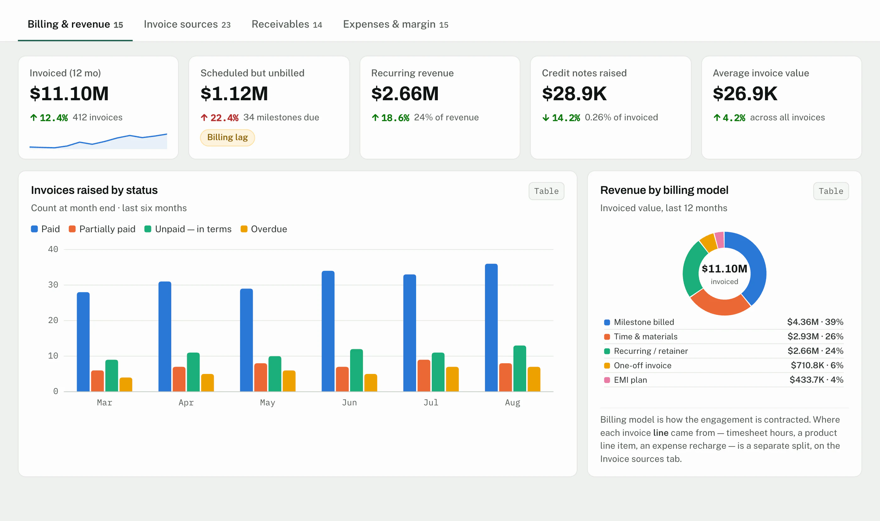Click the EMI plan color swatch
Image resolution: width=880 pixels, height=521 pixels.
tap(607, 380)
